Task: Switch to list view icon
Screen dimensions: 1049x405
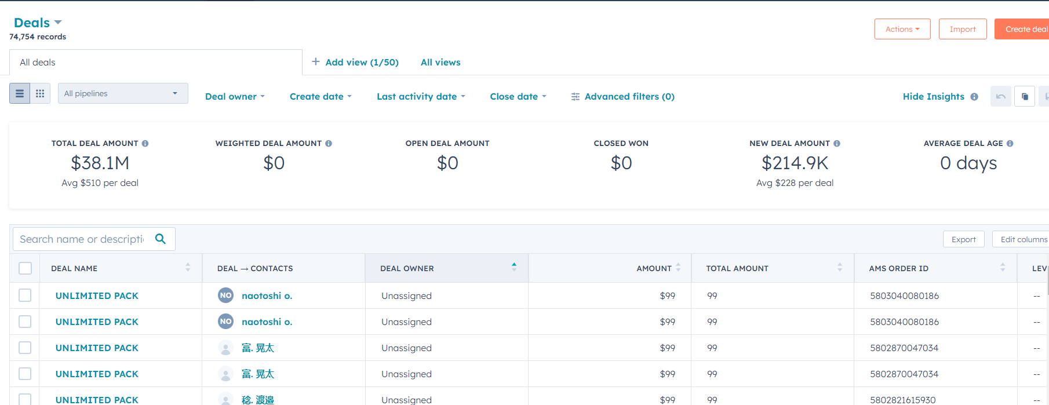Action: click(20, 93)
